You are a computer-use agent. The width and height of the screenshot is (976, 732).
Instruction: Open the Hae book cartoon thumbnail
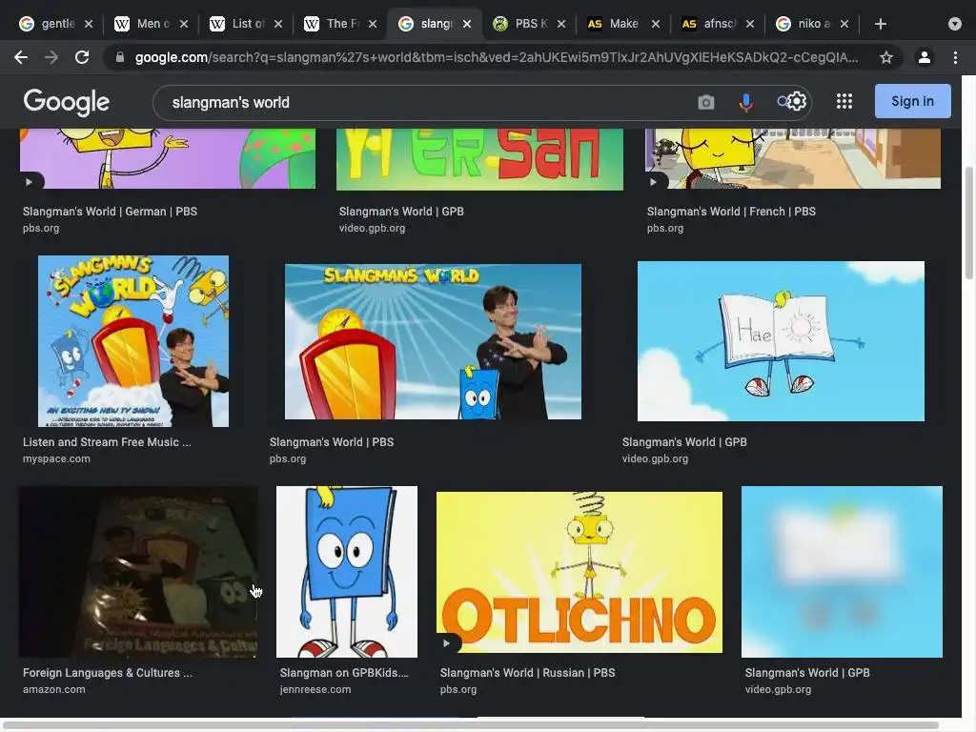[781, 341]
